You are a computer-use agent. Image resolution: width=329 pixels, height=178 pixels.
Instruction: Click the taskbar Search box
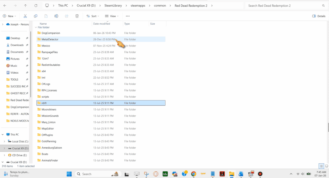(x=98, y=174)
